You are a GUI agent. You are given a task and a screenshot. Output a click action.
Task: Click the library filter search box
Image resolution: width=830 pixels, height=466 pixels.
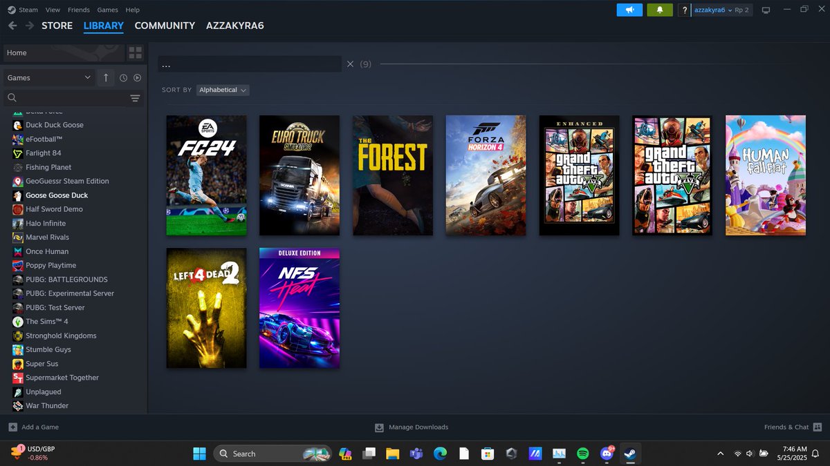250,64
